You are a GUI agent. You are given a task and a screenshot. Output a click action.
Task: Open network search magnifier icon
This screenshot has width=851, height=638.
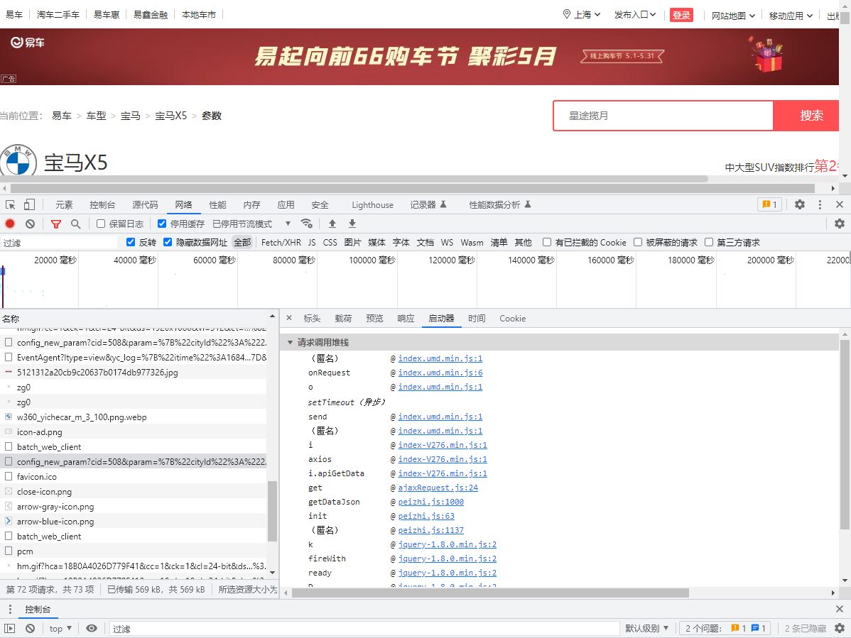(75, 224)
